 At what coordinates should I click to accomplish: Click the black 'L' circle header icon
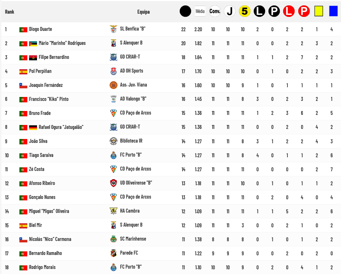coord(259,11)
